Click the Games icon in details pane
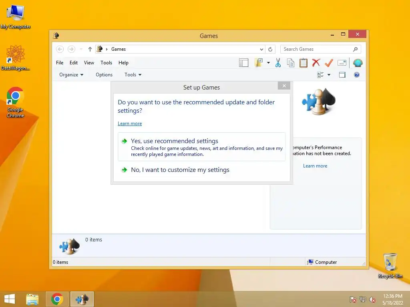 69,246
